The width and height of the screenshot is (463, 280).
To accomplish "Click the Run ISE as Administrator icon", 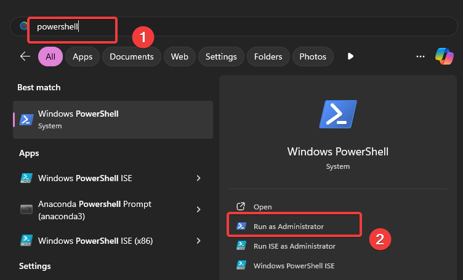I will coord(241,246).
